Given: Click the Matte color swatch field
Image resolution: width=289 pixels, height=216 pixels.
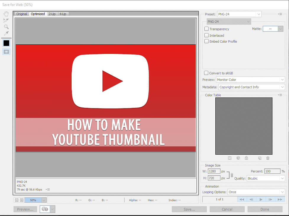Looking at the screenshot, I should point(270,29).
